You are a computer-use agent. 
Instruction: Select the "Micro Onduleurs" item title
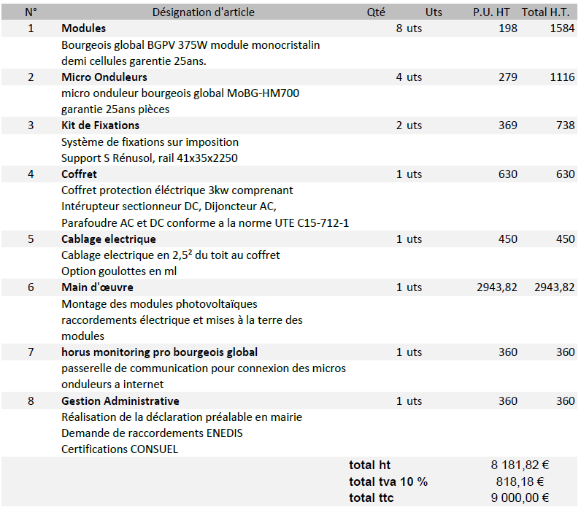[x=104, y=77]
